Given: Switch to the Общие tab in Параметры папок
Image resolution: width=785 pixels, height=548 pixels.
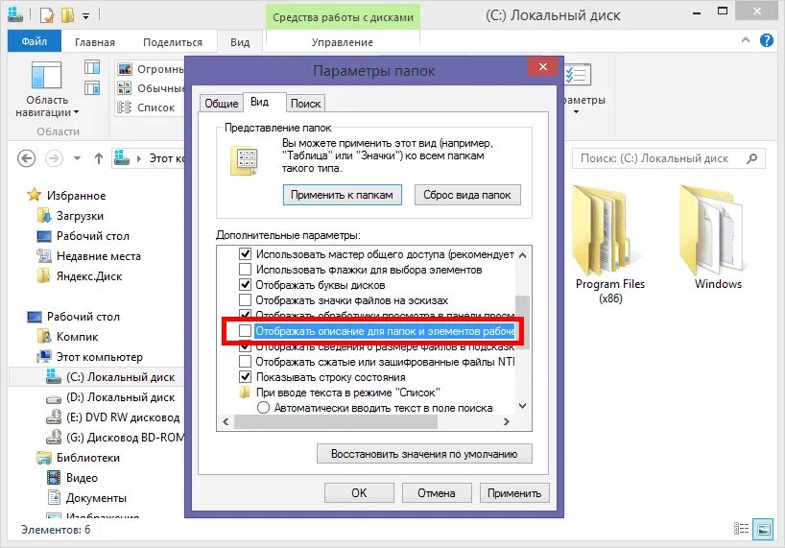Looking at the screenshot, I should pos(221,103).
